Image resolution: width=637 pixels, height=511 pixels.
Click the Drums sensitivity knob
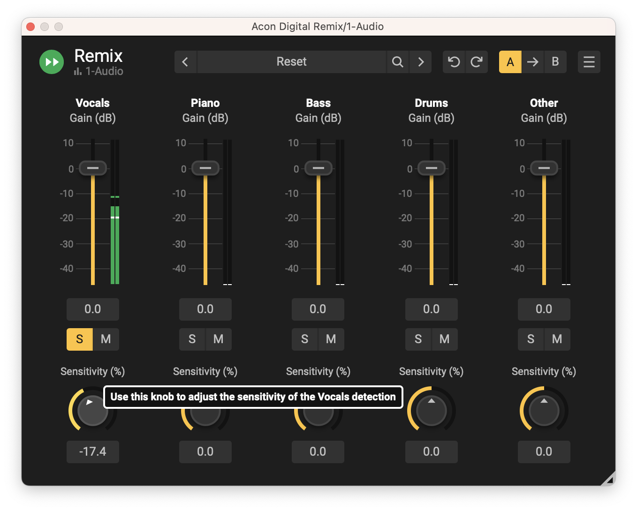[x=431, y=411]
